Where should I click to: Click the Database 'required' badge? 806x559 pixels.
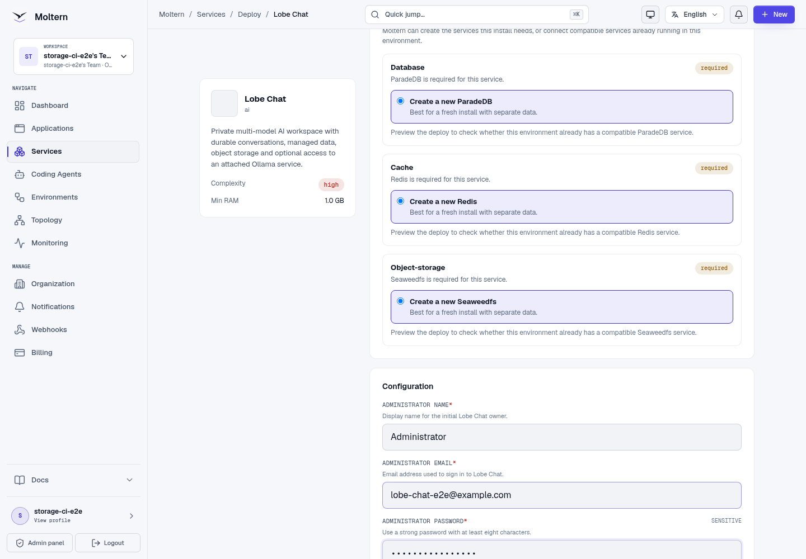[714, 68]
